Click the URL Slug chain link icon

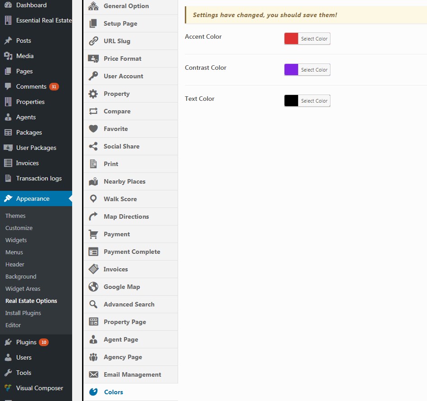pyautogui.click(x=93, y=41)
